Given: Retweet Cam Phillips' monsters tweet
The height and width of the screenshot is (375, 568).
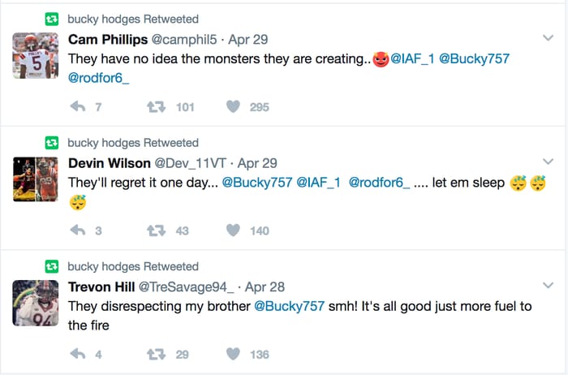Looking at the screenshot, I should click(x=154, y=106).
